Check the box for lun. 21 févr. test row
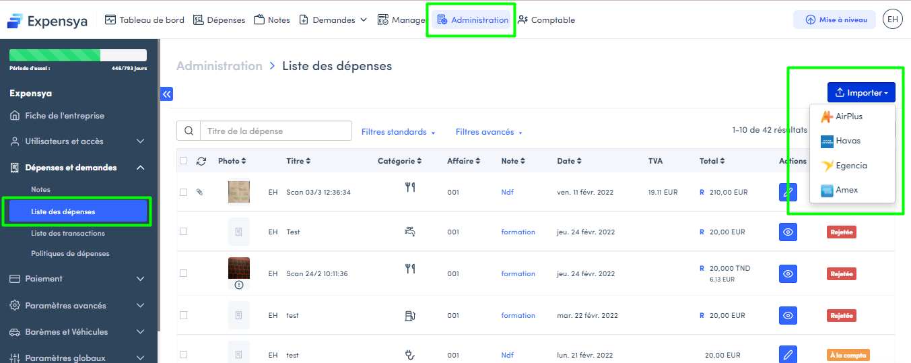 (x=184, y=354)
